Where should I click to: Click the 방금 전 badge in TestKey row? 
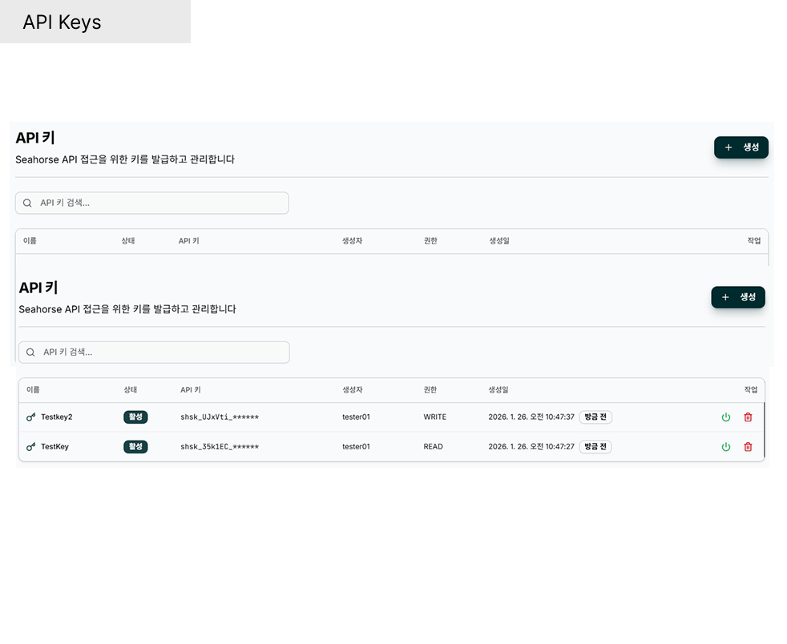pyautogui.click(x=595, y=447)
